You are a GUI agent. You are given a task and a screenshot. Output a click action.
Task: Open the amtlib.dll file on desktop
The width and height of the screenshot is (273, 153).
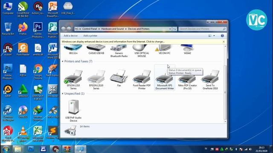tap(38, 49)
